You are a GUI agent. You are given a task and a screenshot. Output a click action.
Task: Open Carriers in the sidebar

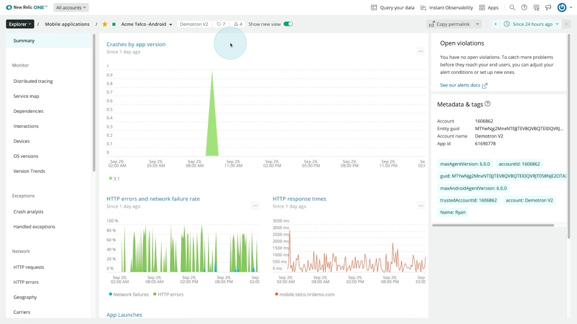click(x=22, y=312)
